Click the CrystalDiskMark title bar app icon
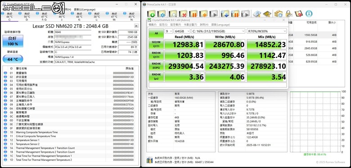Viewport: 351px width, 168px height. tap(149, 20)
